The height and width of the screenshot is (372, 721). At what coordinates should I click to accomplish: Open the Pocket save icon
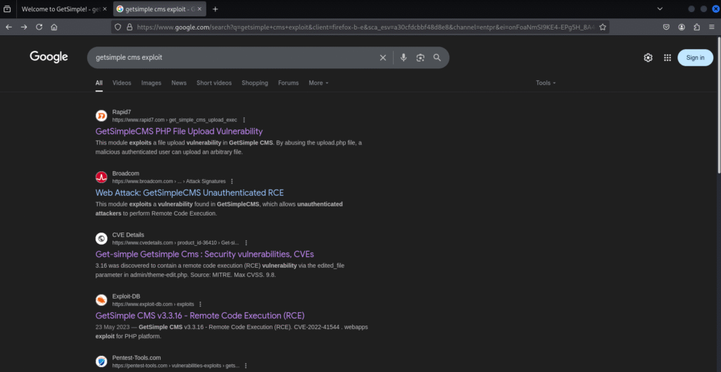[666, 27]
